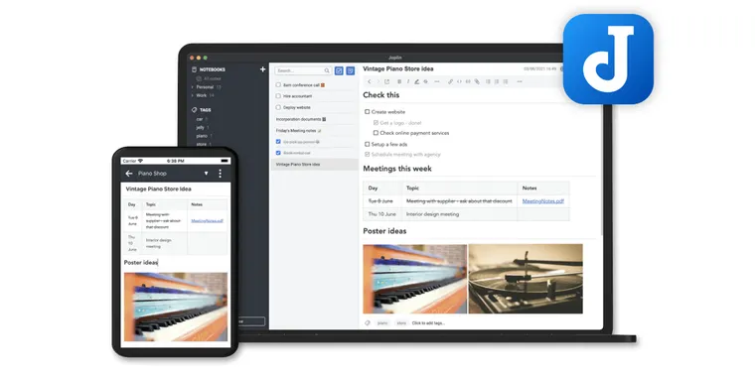Add a new notebook with plus icon

tap(262, 69)
